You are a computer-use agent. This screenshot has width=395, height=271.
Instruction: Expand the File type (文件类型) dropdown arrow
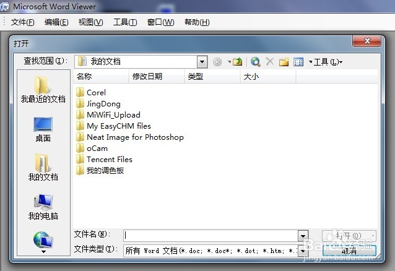click(303, 251)
